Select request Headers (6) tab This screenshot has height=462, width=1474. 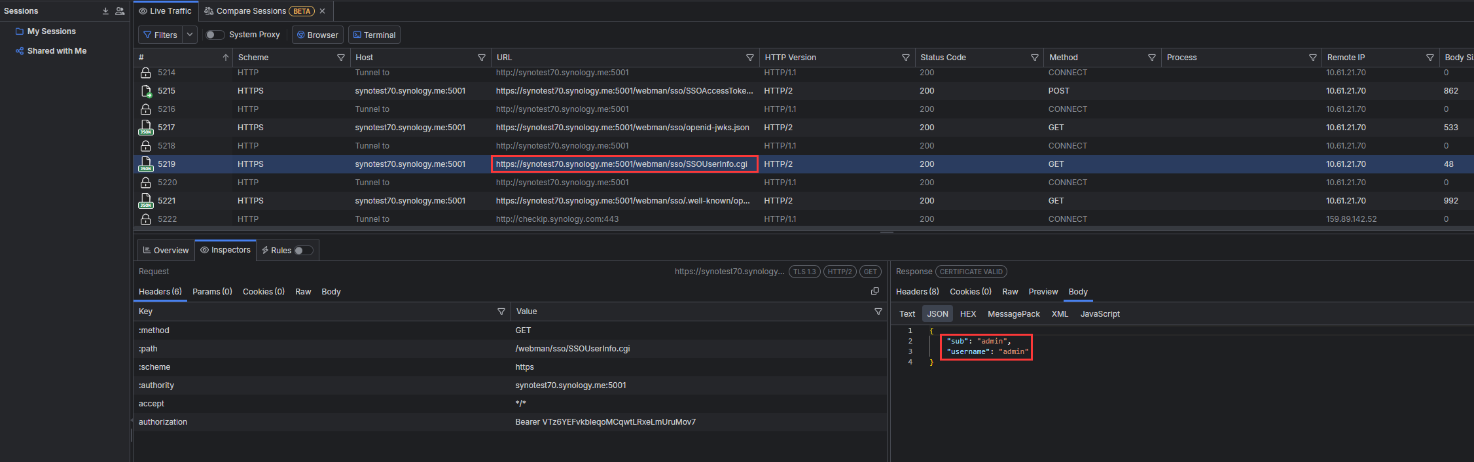(160, 292)
